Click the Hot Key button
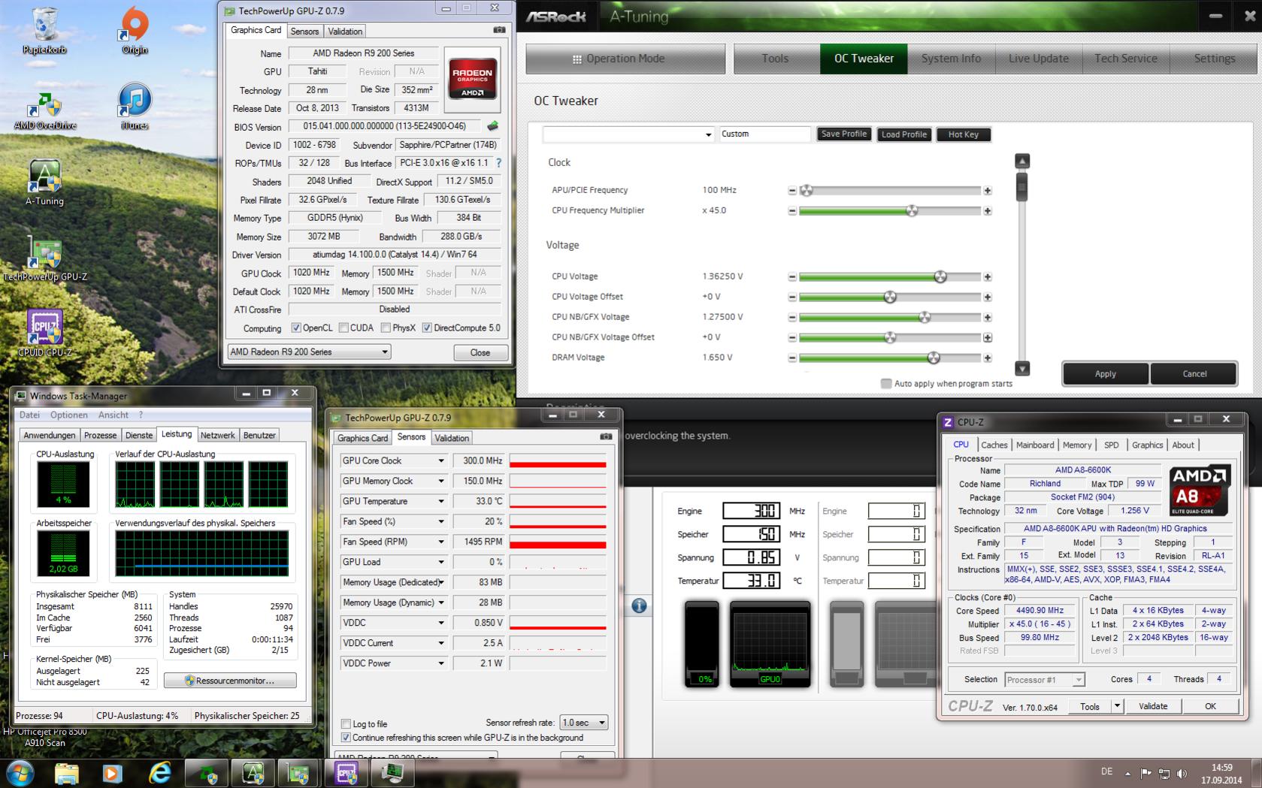The width and height of the screenshot is (1262, 788). point(963,134)
